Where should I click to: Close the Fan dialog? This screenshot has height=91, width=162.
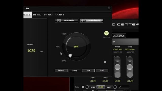coord(109,8)
